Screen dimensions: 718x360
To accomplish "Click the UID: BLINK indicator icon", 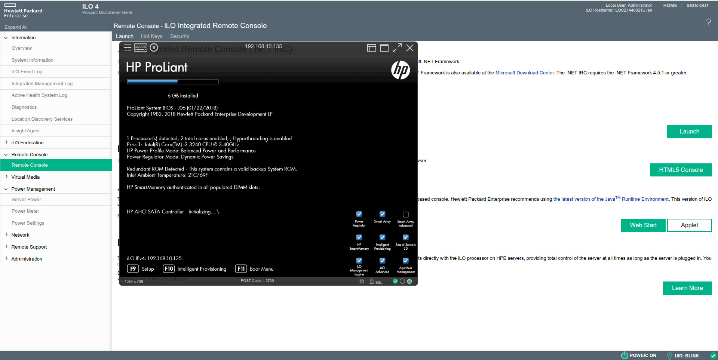I will coord(670,356).
